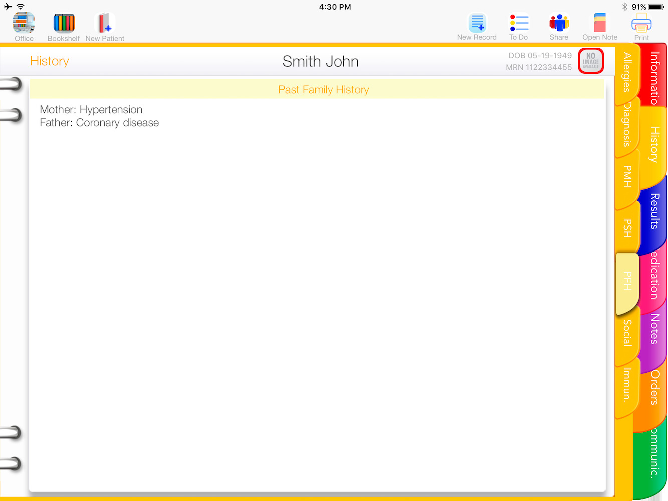
Task: Tap the Bluetooth status icon
Action: click(x=625, y=7)
